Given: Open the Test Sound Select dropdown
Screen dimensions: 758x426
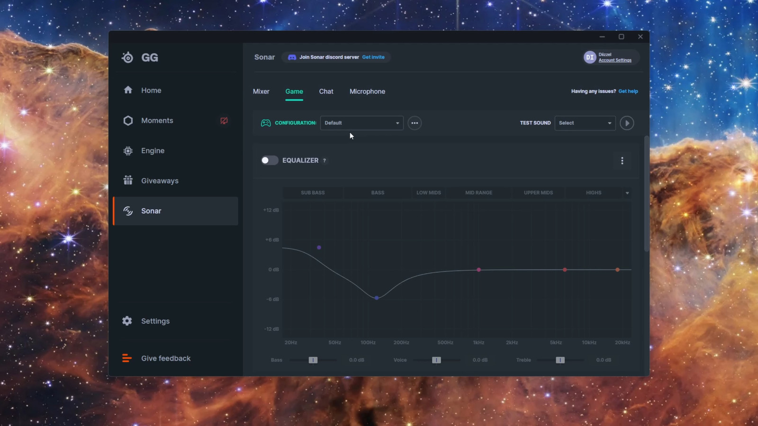Looking at the screenshot, I should [x=585, y=123].
